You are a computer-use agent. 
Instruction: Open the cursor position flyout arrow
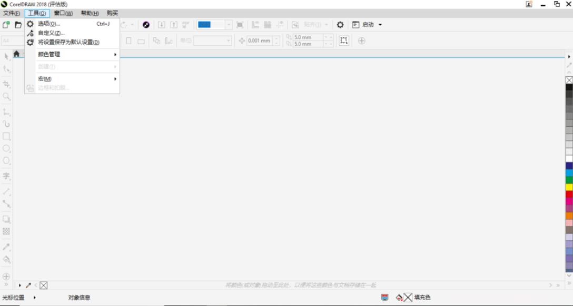34,298
